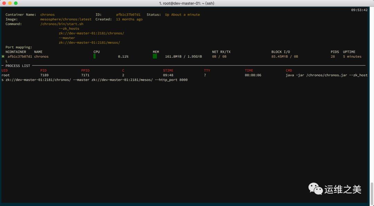Image resolution: width=374 pixels, height=206 pixels.
Task: Click the CMD column header
Action: [289, 71]
